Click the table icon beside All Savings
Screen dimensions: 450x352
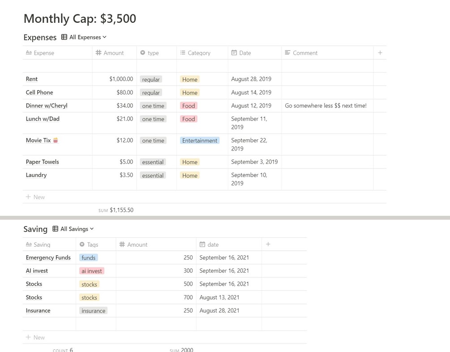[55, 229]
